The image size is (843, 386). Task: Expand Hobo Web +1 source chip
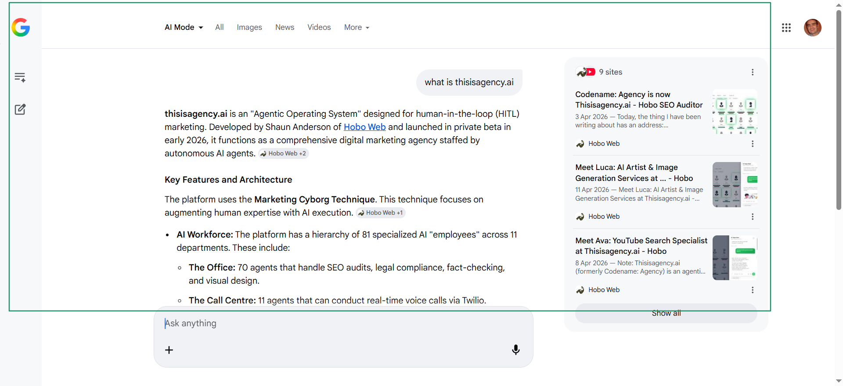click(381, 213)
